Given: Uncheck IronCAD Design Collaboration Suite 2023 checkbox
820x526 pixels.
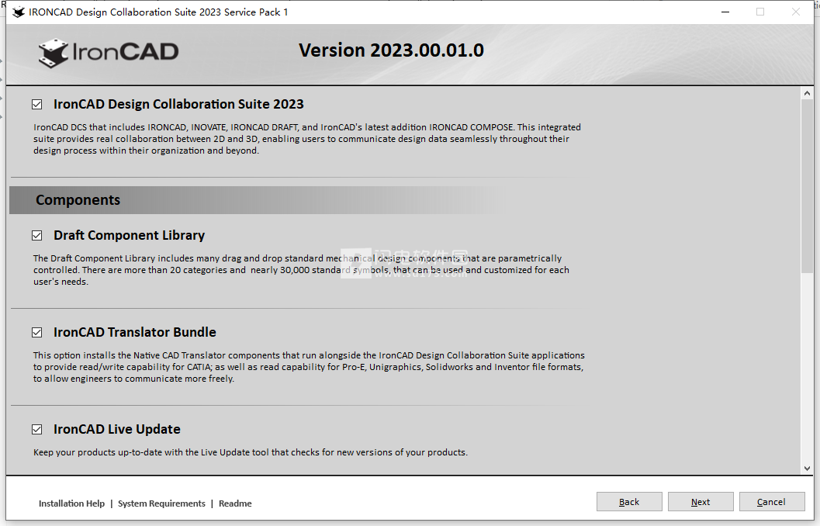Looking at the screenshot, I should tap(36, 105).
